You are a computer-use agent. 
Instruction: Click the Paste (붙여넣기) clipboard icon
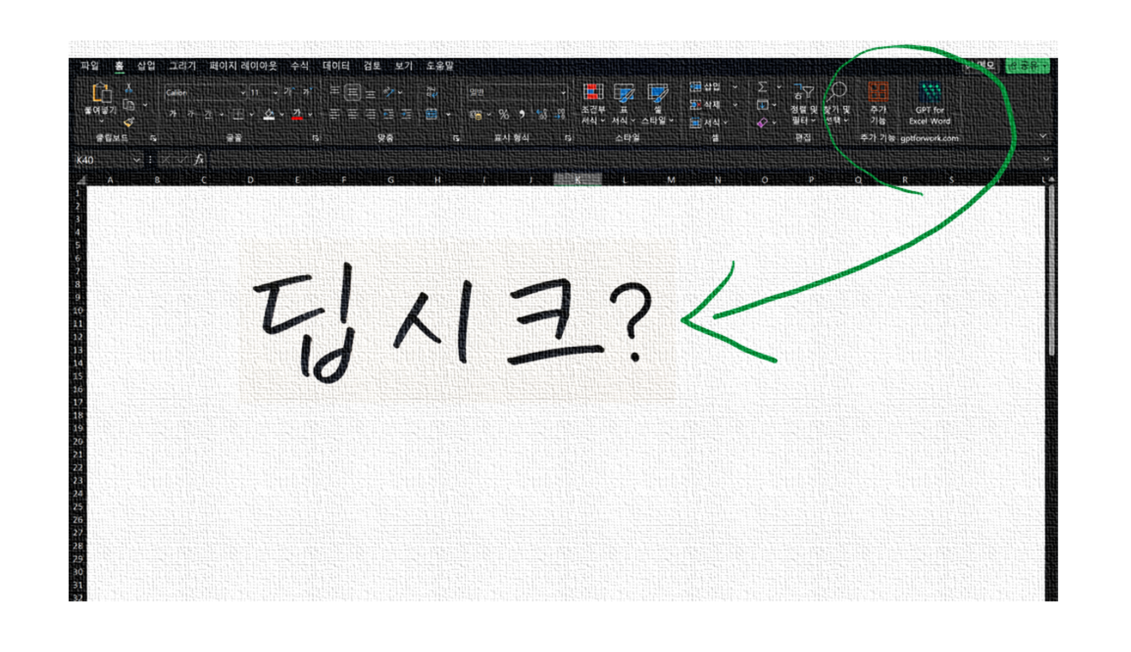[x=101, y=93]
